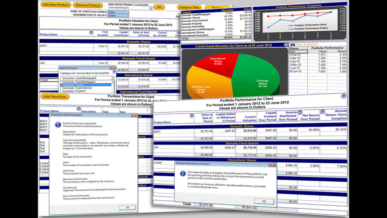Image resolution: width=387 pixels, height=218 pixels.
Task: Click International Shares row in allocation table
Action: click(x=216, y=32)
